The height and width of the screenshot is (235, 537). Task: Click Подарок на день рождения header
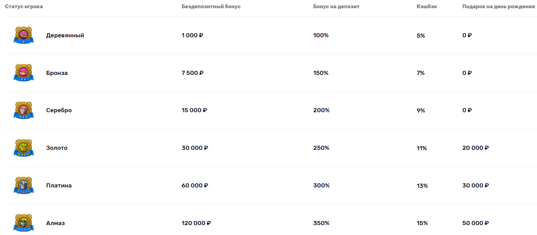pyautogui.click(x=499, y=6)
